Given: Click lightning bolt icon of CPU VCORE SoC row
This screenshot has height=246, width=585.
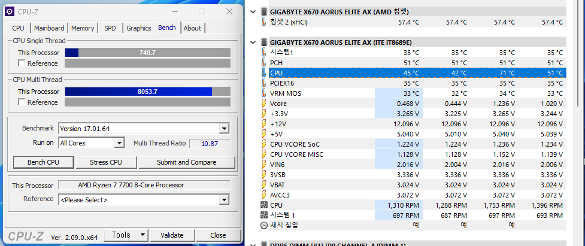Looking at the screenshot, I should [x=264, y=144].
